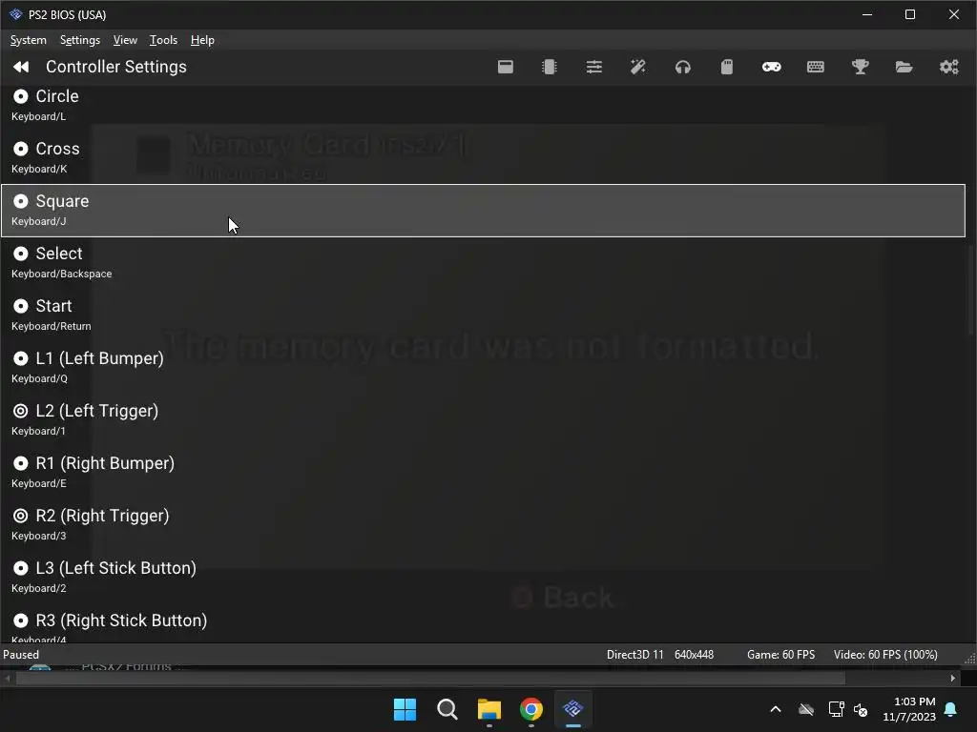
Task: Open the Help menu
Action: [x=202, y=40]
